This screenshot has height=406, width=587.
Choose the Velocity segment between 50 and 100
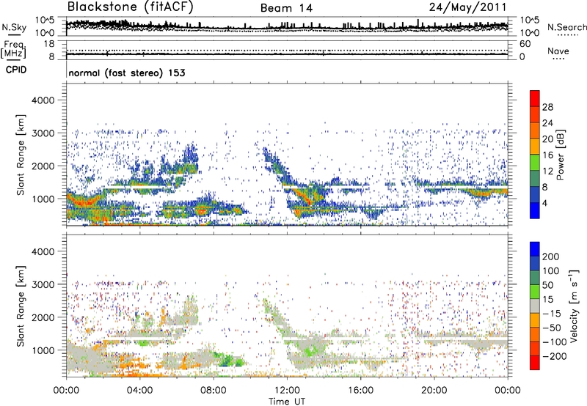[x=535, y=278]
